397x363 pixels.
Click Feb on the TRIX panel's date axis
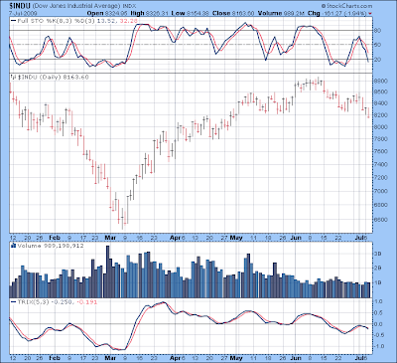point(55,358)
